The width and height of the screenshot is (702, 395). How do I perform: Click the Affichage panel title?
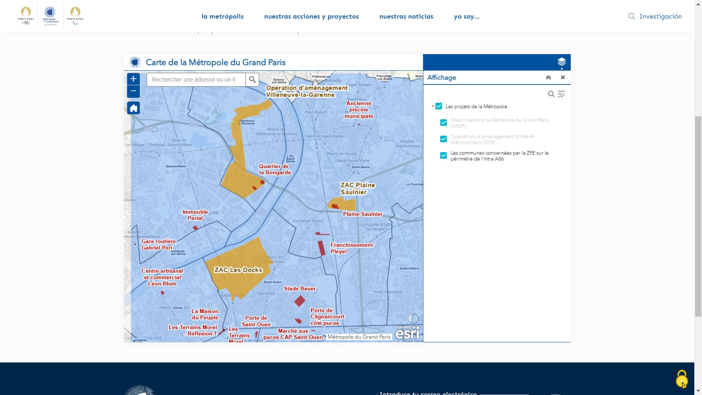click(442, 78)
